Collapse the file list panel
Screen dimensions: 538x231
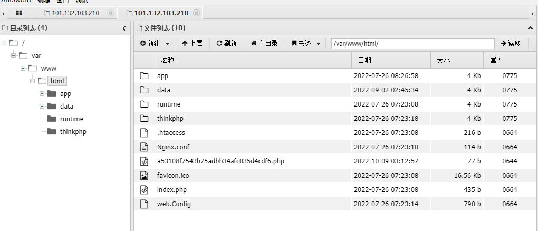tap(530, 28)
